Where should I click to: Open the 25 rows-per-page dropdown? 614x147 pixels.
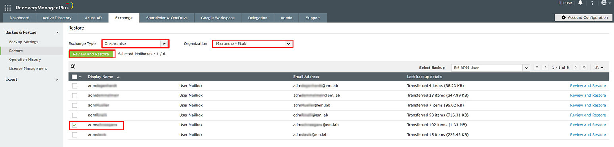pos(599,68)
